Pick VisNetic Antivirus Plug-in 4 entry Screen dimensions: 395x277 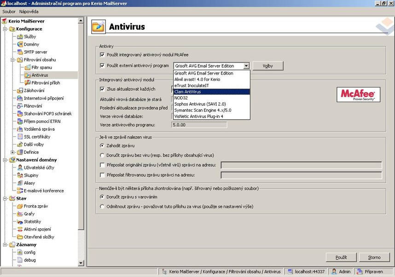coord(212,116)
